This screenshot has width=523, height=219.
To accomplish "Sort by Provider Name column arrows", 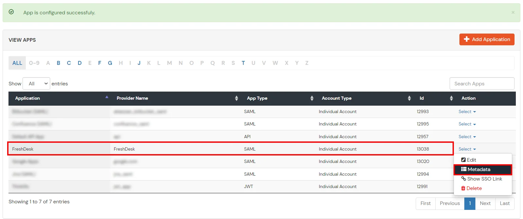I will tap(236, 98).
